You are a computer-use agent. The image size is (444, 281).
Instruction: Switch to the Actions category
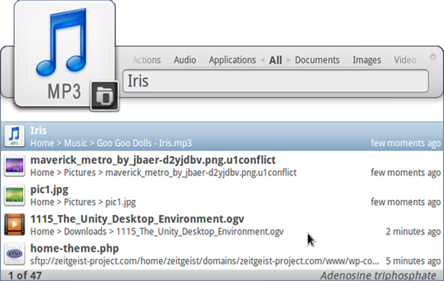(147, 60)
